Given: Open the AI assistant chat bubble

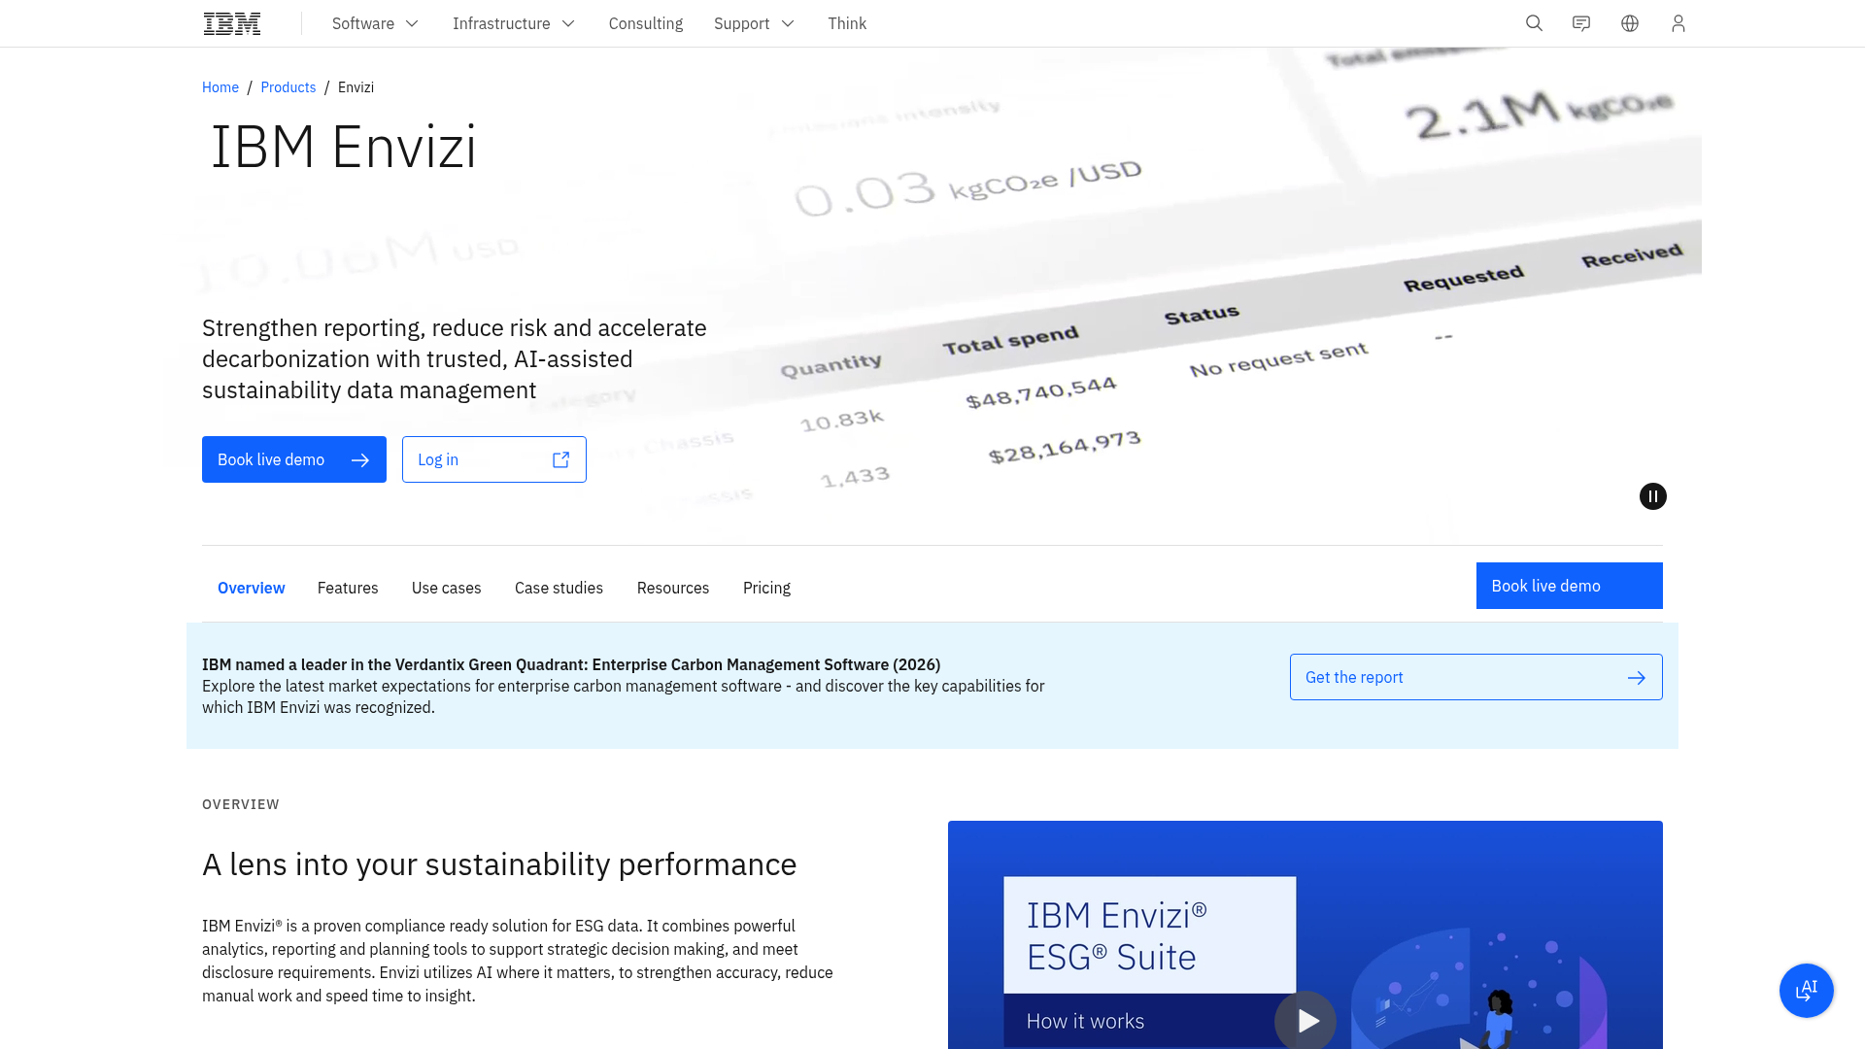Looking at the screenshot, I should (1807, 991).
